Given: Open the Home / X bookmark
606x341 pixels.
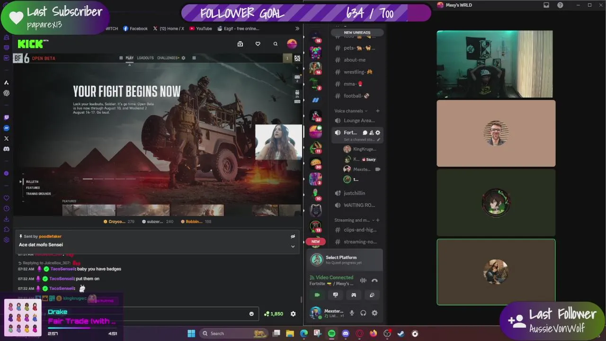Looking at the screenshot, I should click(x=169, y=28).
